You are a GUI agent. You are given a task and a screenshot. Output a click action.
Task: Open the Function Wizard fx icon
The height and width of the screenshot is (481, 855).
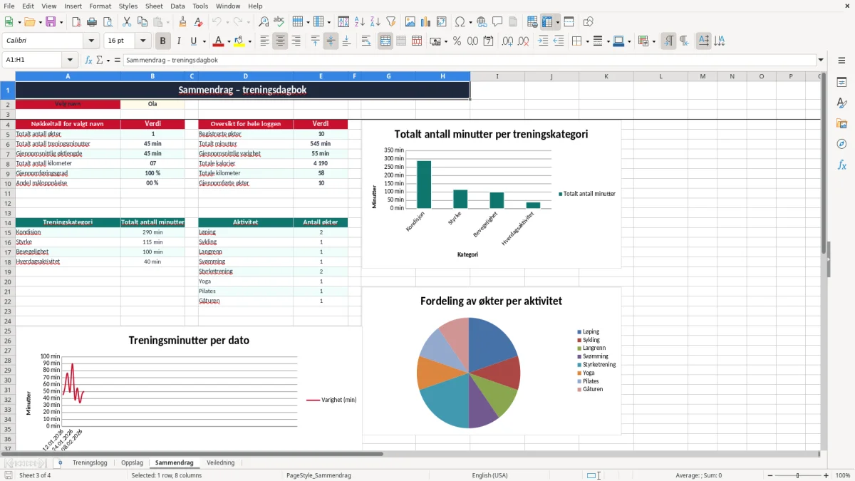pos(89,61)
